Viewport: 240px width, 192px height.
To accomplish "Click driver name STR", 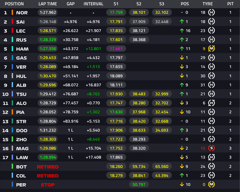I will 21,121.
